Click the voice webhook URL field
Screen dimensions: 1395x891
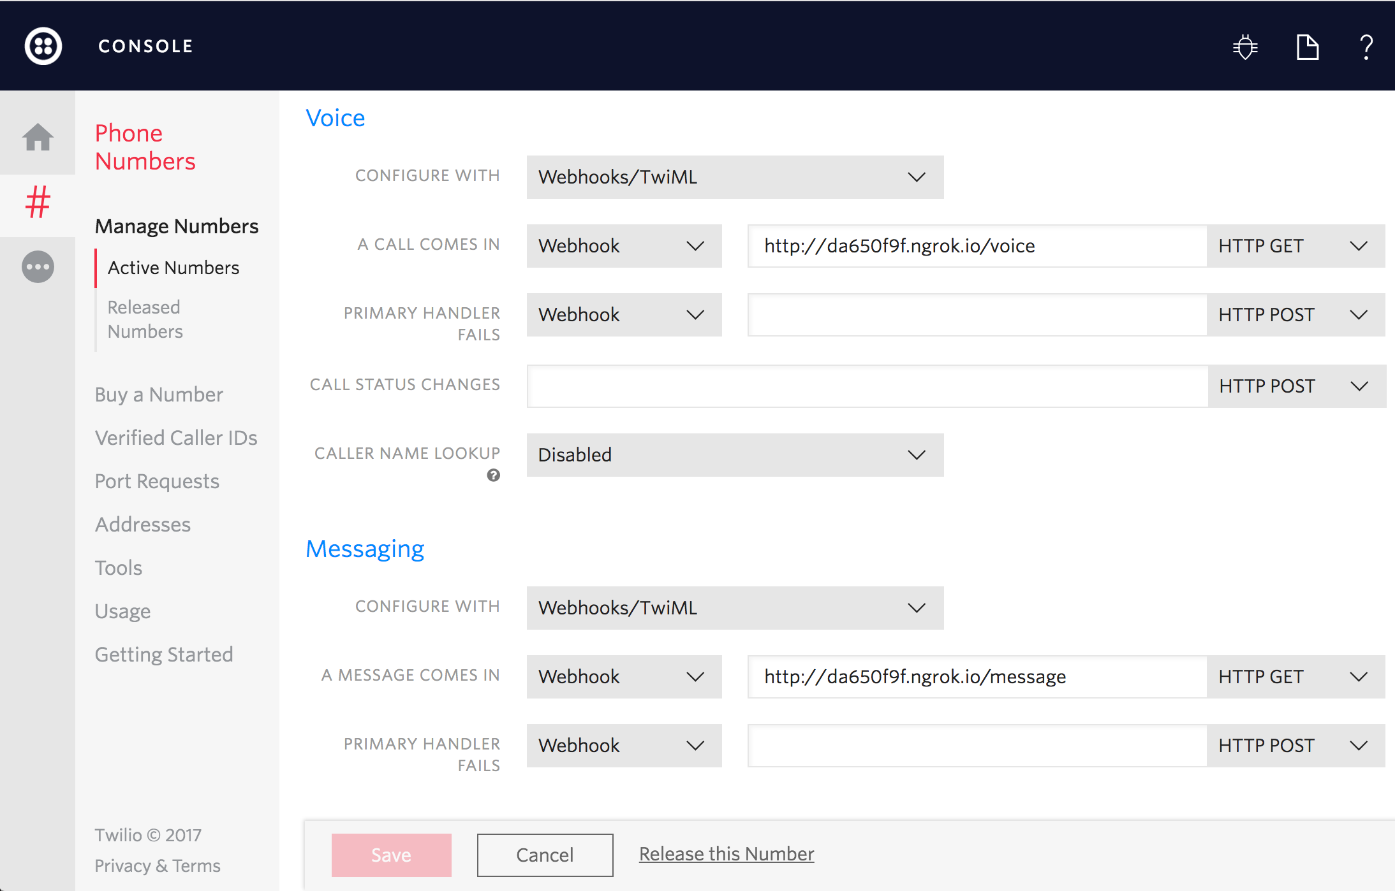pos(976,246)
